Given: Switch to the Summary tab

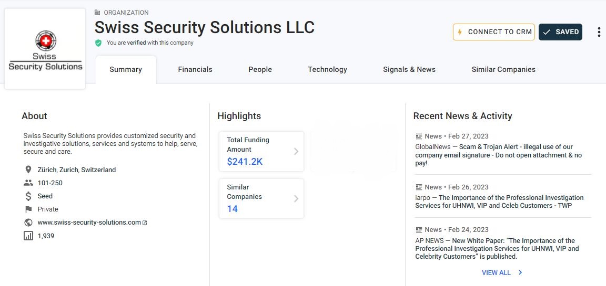Looking at the screenshot, I should pos(126,69).
